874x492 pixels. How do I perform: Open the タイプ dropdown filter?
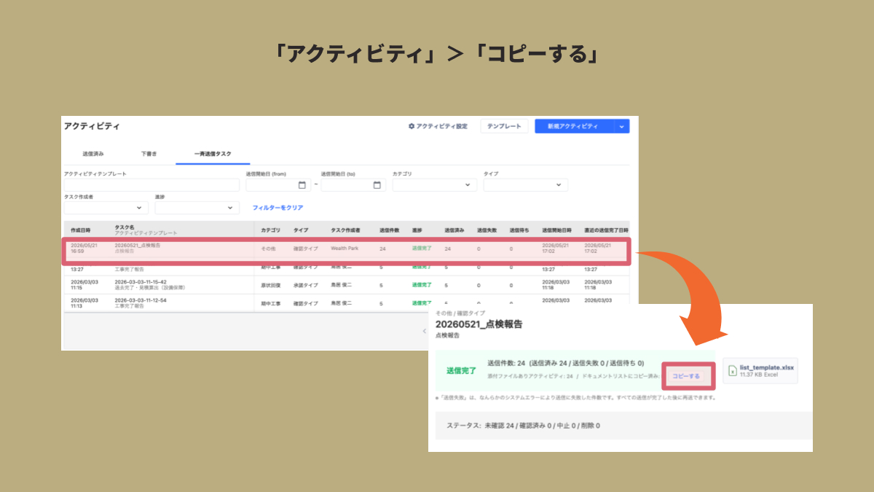click(x=526, y=185)
